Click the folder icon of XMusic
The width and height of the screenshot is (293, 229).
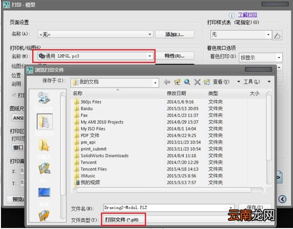tap(77, 176)
